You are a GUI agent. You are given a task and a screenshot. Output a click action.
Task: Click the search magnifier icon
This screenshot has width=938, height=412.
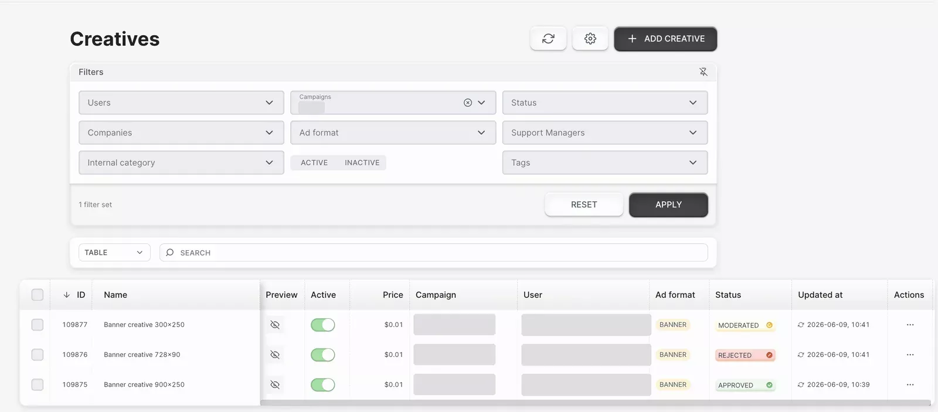pyautogui.click(x=170, y=253)
